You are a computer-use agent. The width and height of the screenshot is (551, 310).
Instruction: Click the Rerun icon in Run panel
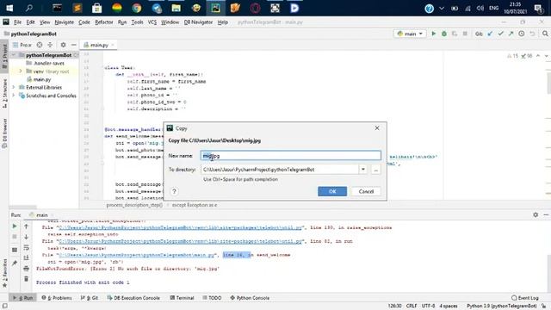pyautogui.click(x=15, y=226)
